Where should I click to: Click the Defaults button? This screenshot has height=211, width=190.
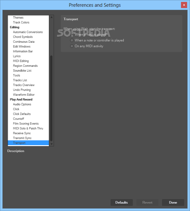coord(122,202)
